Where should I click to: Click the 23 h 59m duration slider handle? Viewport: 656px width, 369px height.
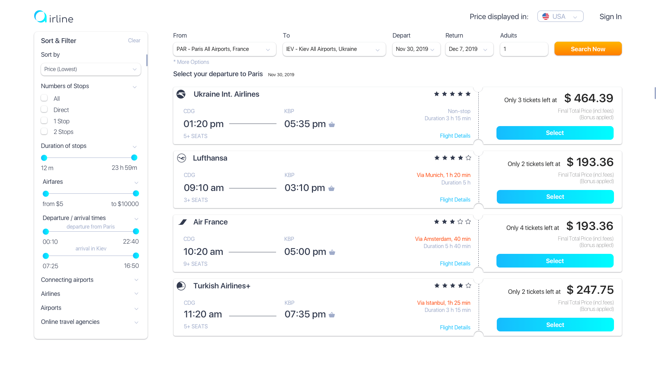[134, 158]
